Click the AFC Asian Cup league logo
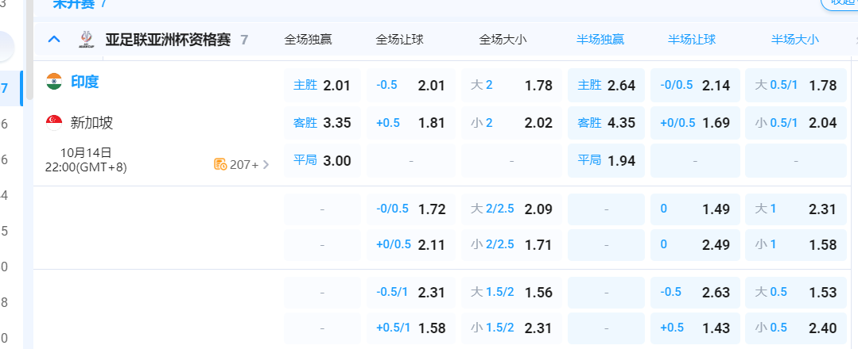The height and width of the screenshot is (349, 858). click(x=85, y=39)
